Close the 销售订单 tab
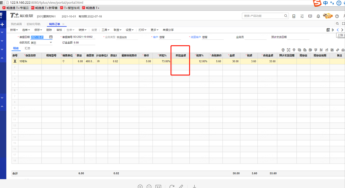 pyautogui.click(x=63, y=24)
